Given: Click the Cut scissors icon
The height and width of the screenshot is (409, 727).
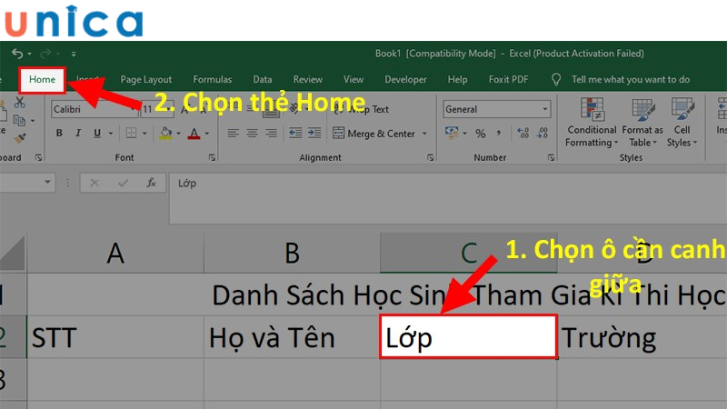Looking at the screenshot, I should pyautogui.click(x=19, y=102).
